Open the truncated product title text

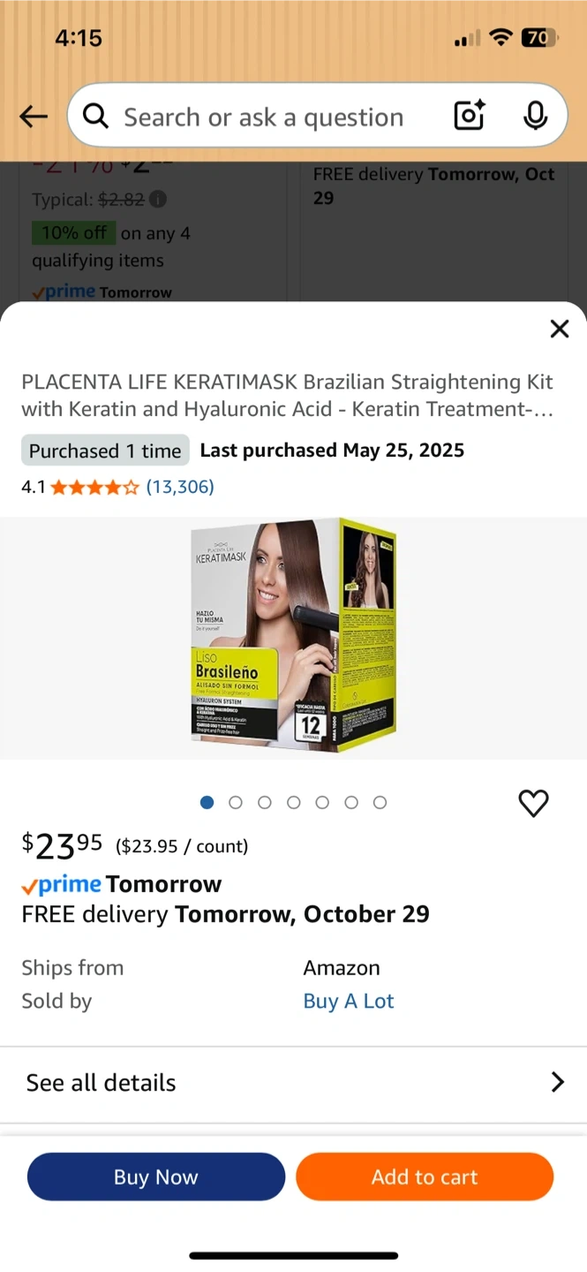click(x=288, y=396)
